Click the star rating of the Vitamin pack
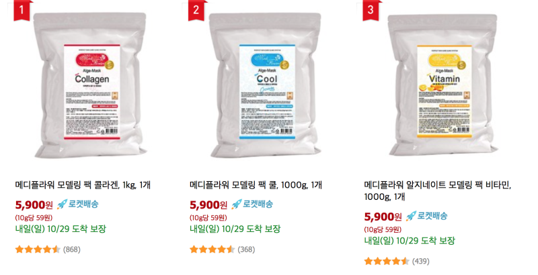This screenshot has width=538, height=275. (387, 262)
